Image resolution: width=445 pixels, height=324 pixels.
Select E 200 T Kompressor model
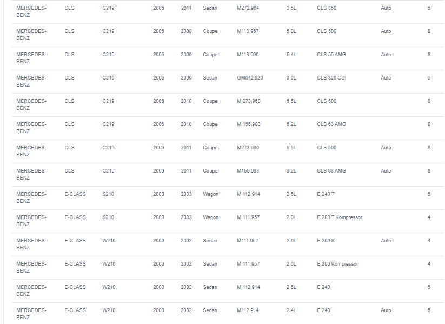click(340, 217)
